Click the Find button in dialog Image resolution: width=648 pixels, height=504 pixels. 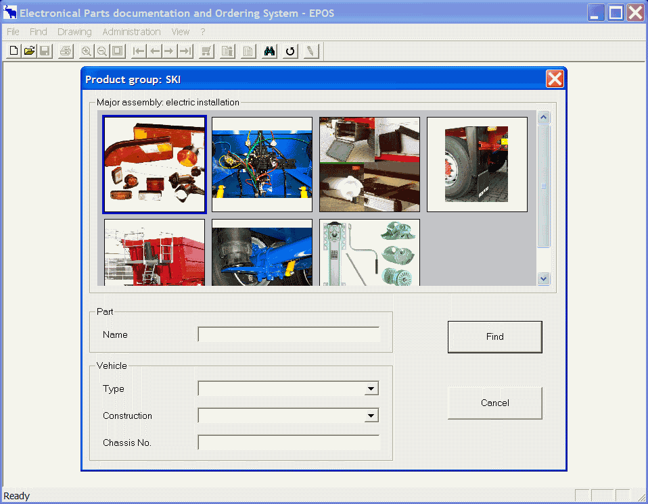(494, 337)
